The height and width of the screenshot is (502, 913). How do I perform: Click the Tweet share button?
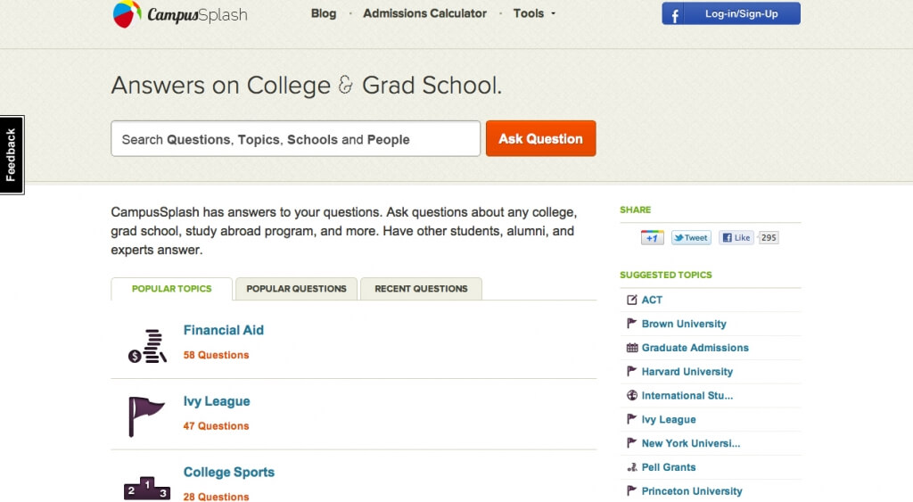691,237
